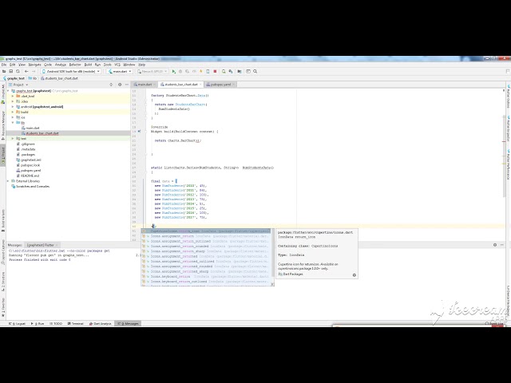
Task: Open the Flutter Inspector side panel
Action: tap(507, 128)
